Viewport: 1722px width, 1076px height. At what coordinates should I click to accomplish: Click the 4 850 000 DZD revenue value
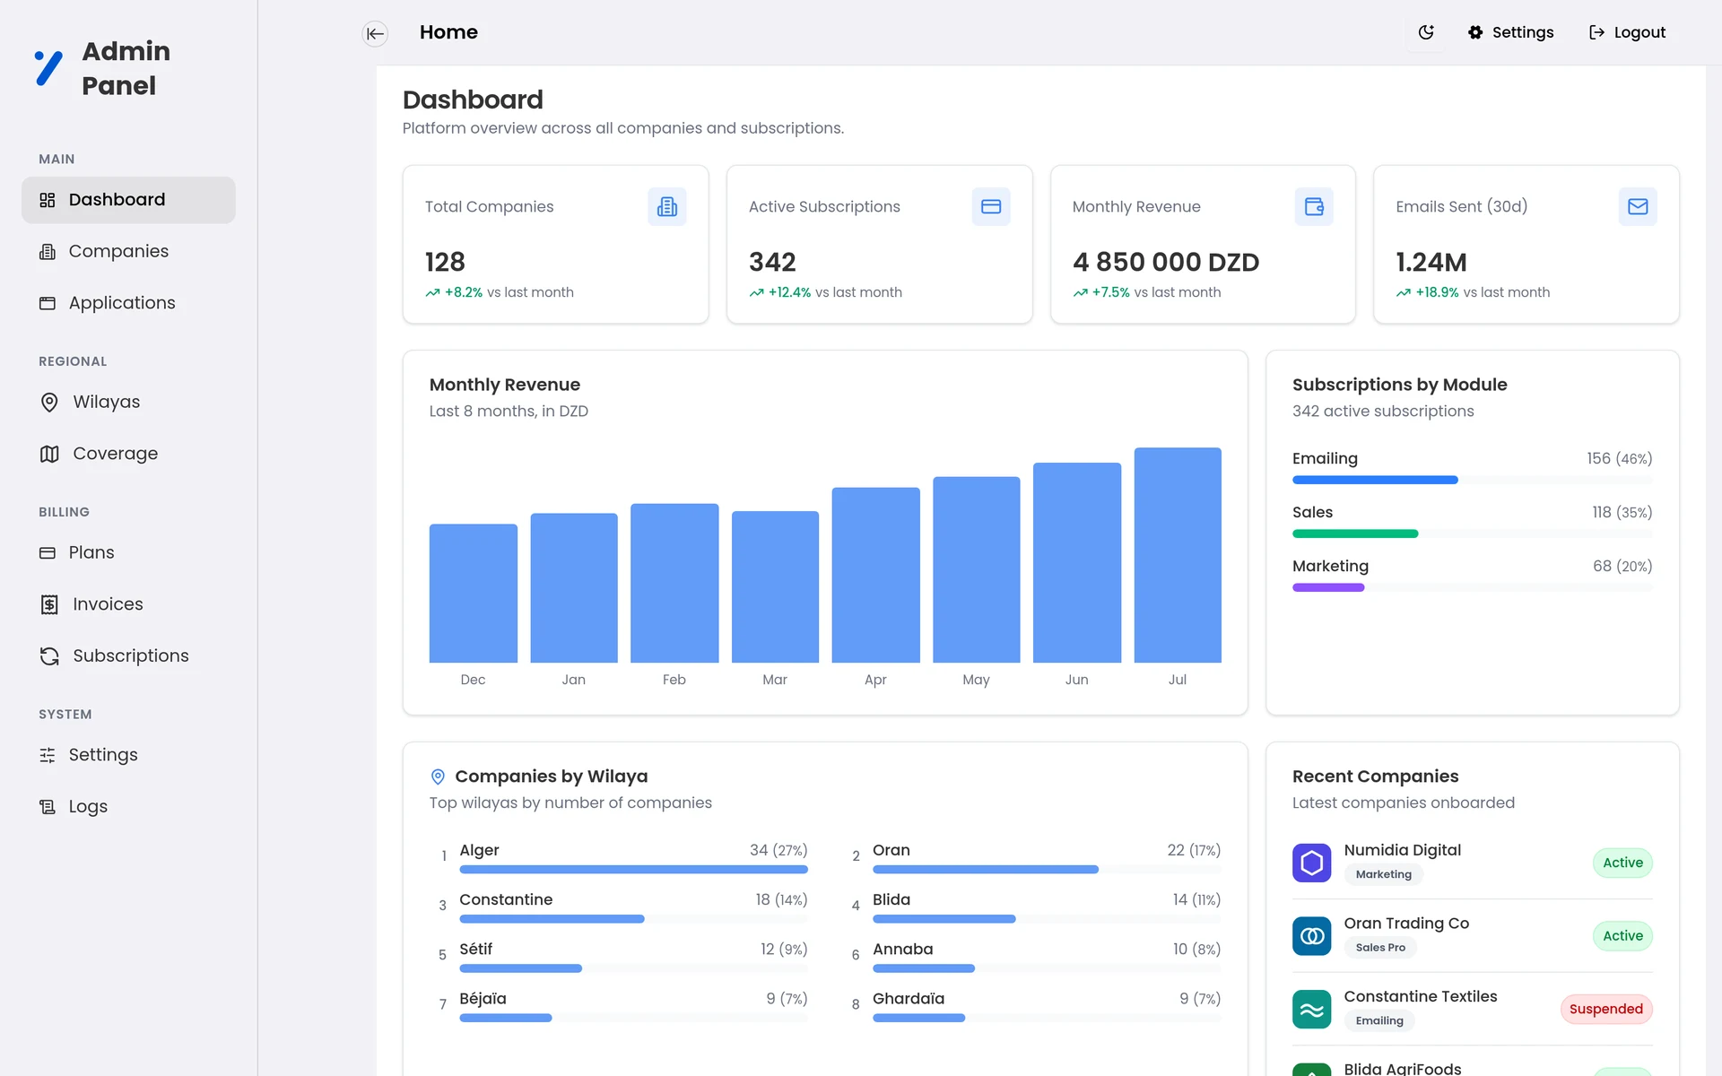(x=1166, y=262)
